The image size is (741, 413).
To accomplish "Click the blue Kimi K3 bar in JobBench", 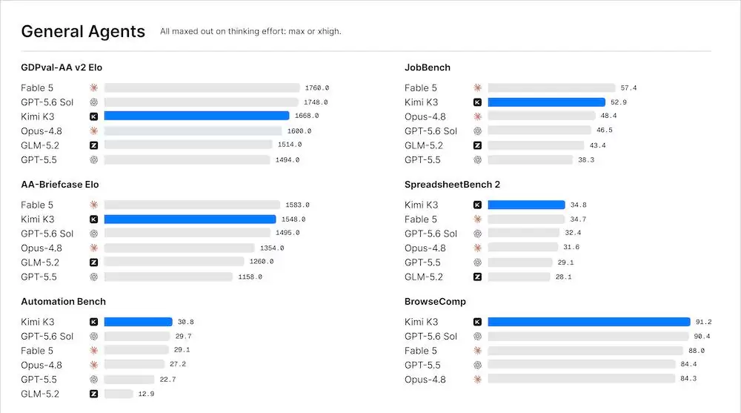I will click(546, 102).
